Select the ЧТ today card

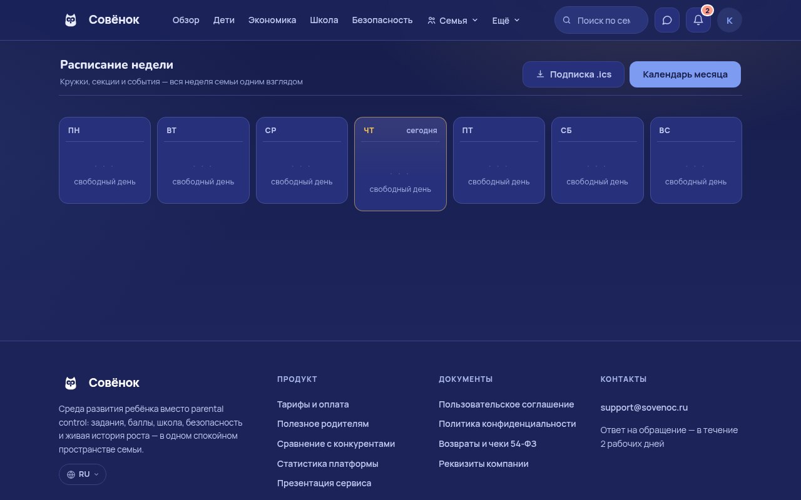coord(400,164)
